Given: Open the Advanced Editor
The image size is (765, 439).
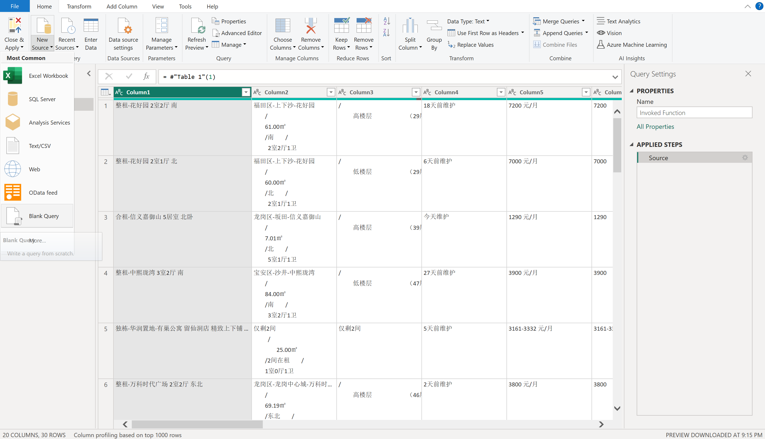Looking at the screenshot, I should (x=237, y=33).
